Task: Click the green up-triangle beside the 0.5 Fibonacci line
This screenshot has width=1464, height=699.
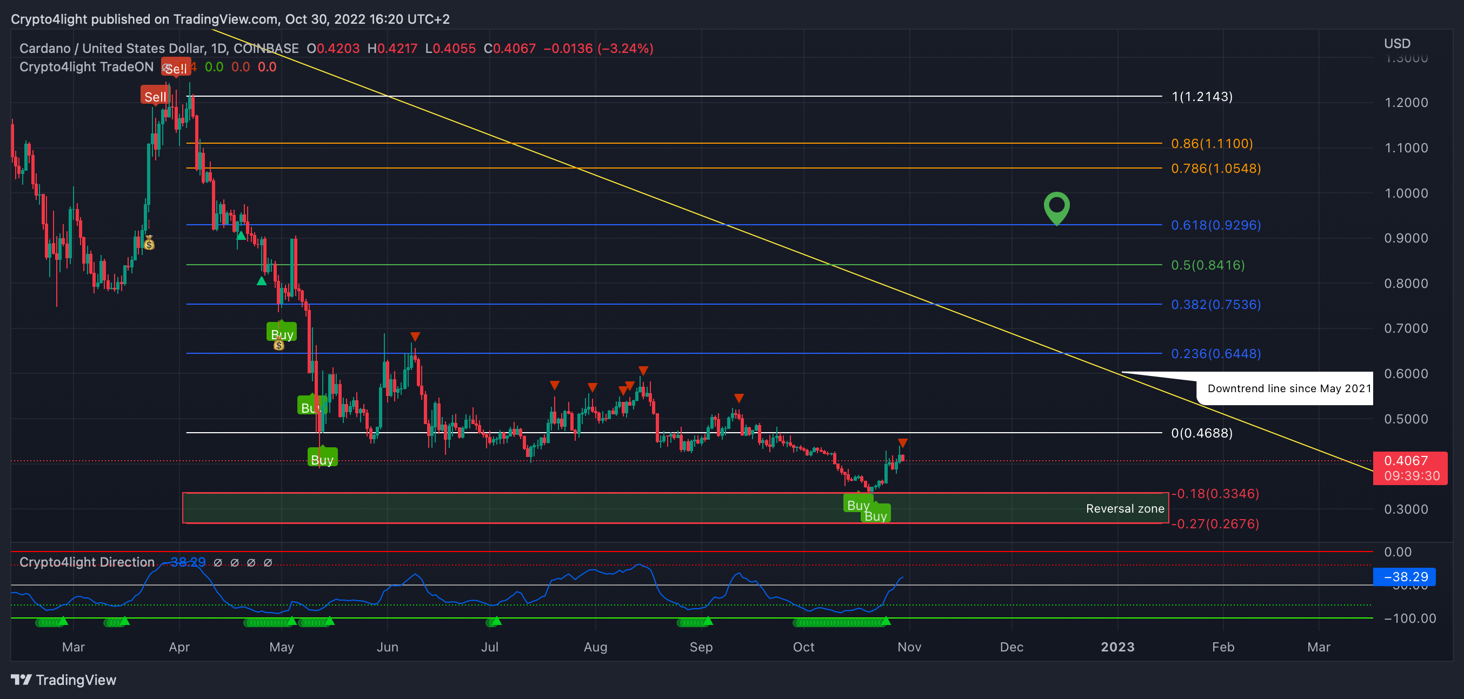Action: coord(262,280)
